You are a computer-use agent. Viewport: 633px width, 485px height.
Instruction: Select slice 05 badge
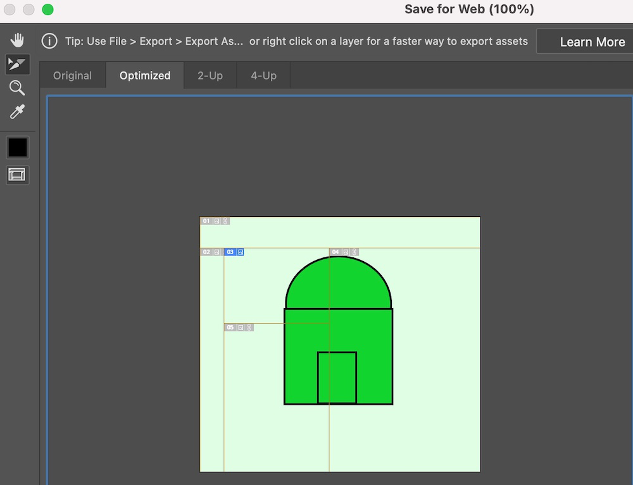click(230, 328)
